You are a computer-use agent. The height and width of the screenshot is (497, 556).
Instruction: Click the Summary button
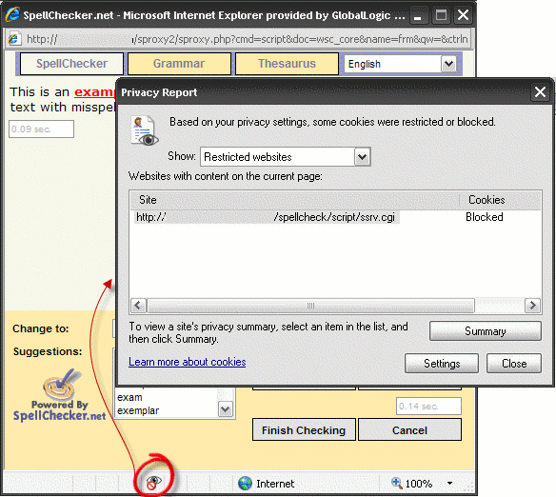tap(486, 331)
